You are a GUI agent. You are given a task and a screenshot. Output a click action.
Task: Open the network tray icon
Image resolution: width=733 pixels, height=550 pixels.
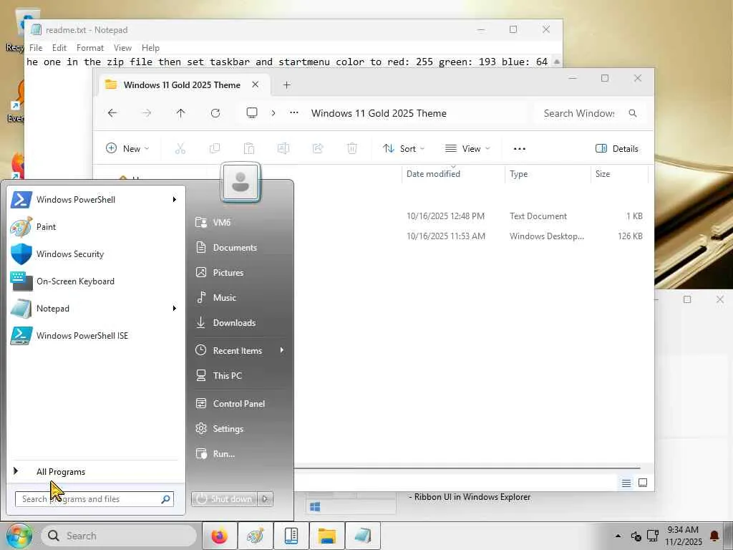point(653,536)
